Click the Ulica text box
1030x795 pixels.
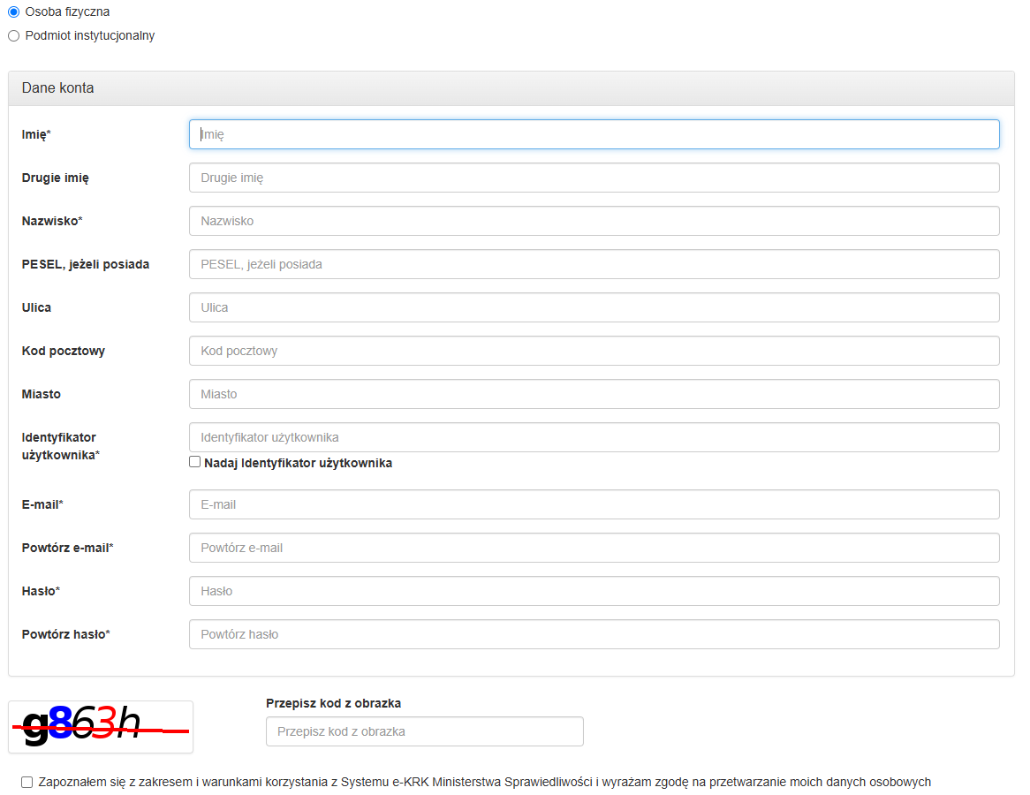pos(594,307)
